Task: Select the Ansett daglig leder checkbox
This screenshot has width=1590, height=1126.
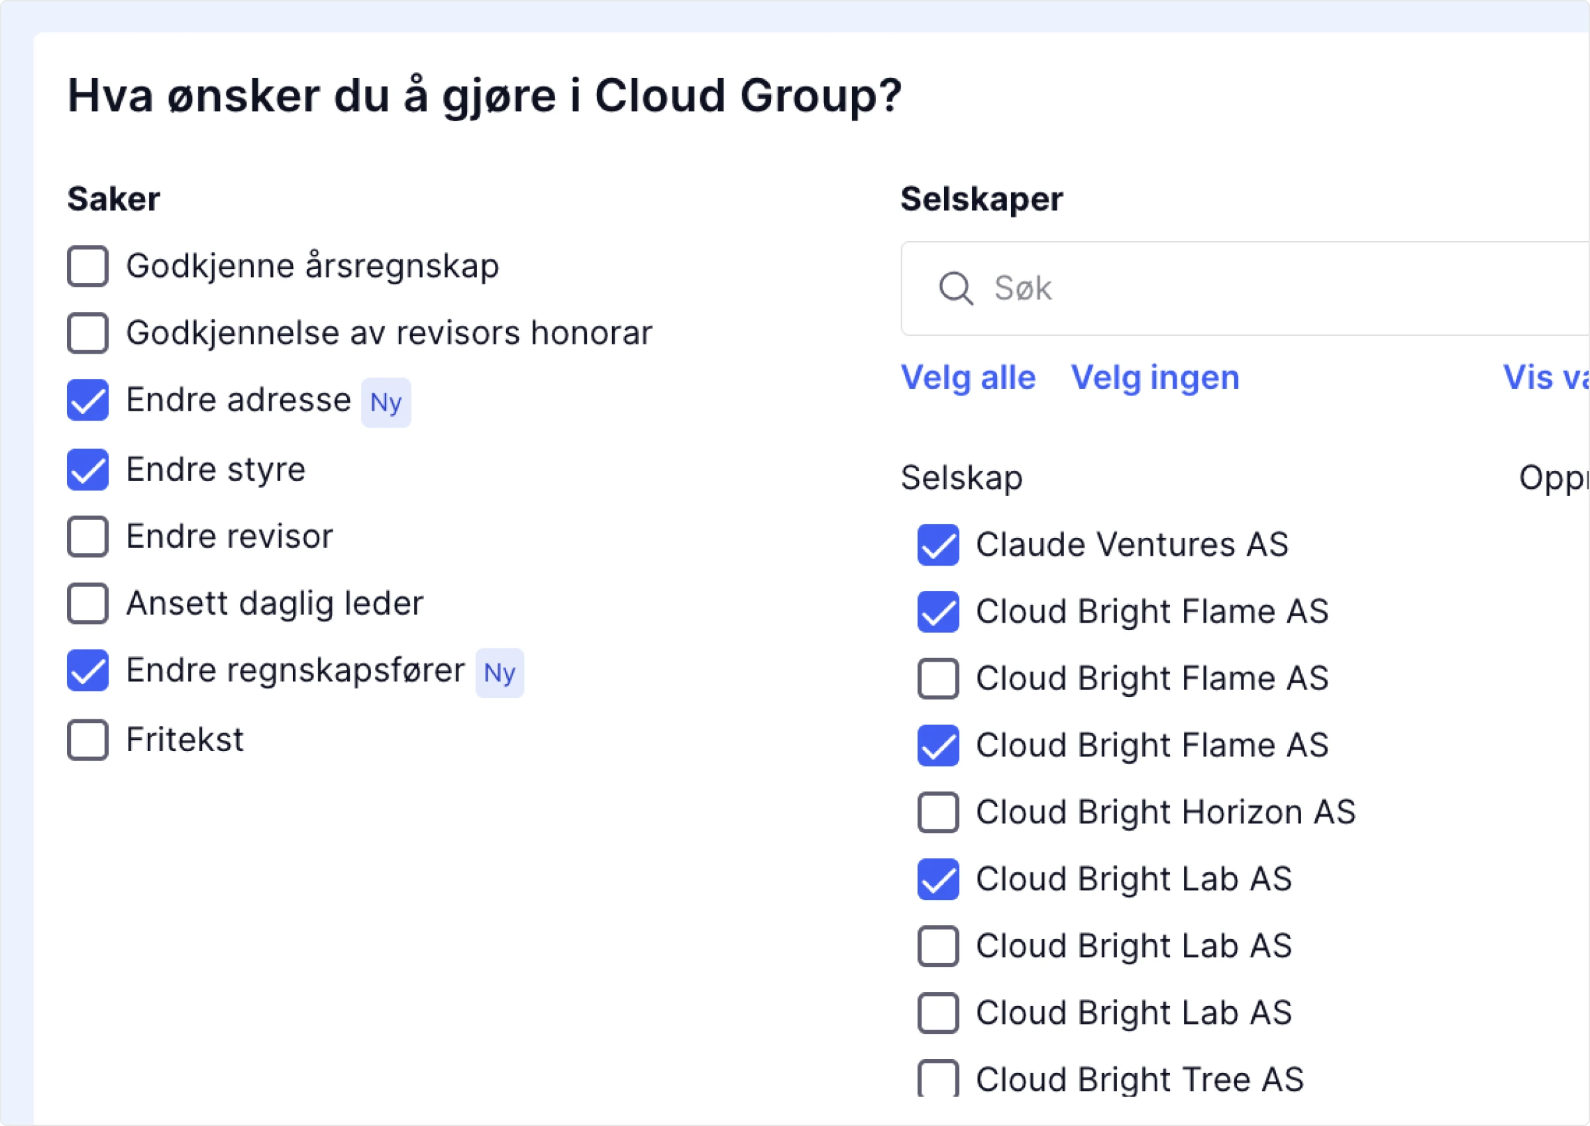Action: tap(87, 603)
